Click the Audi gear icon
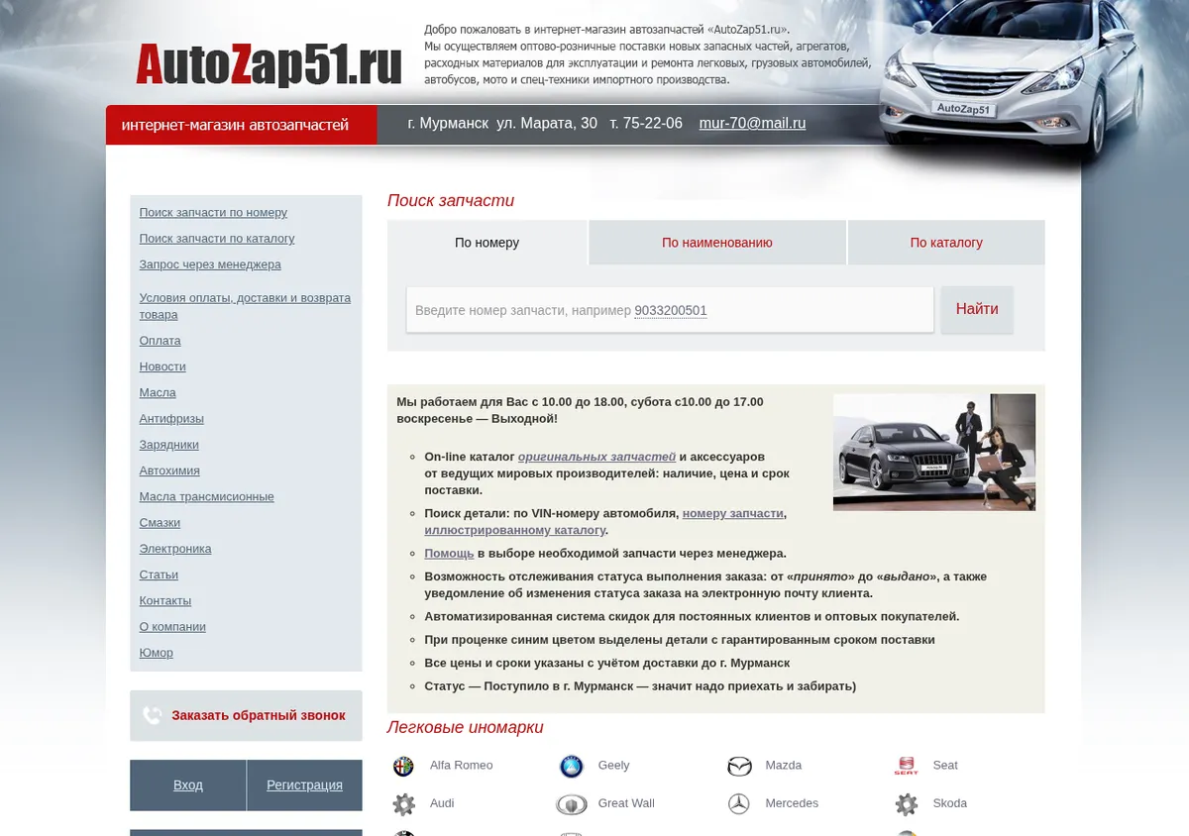Viewport: 1189px width, 836px height. 403,804
